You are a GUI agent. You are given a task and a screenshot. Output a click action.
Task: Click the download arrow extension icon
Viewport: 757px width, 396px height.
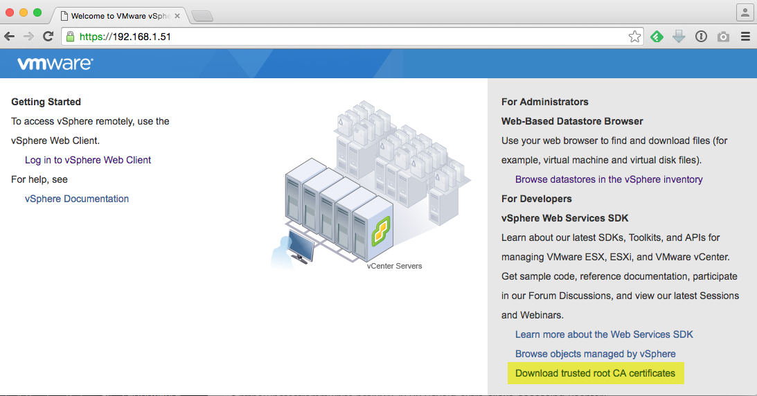(x=679, y=37)
